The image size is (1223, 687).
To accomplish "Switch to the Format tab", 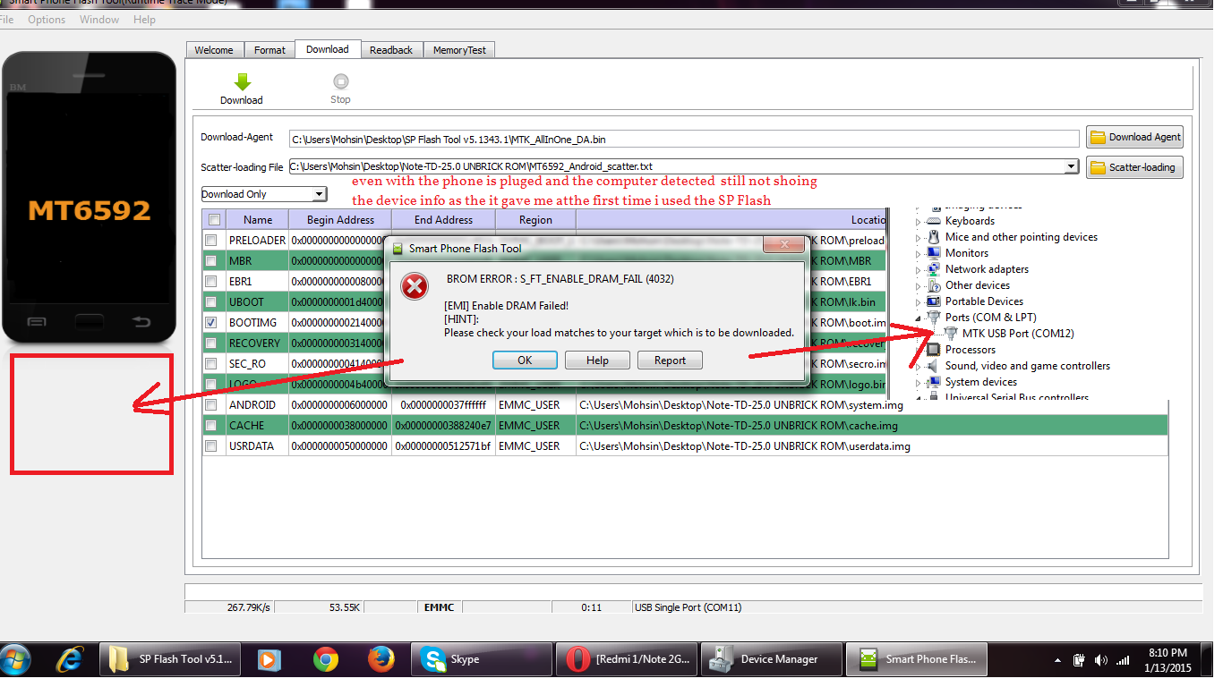I will click(x=269, y=50).
